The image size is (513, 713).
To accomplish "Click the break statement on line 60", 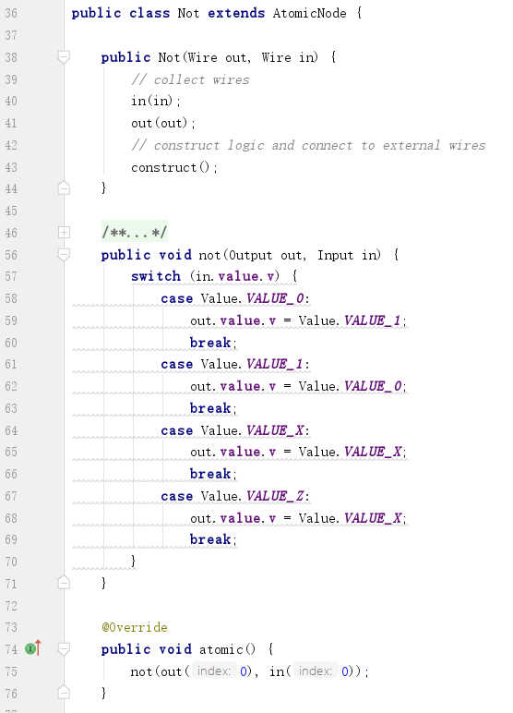I will [213, 343].
